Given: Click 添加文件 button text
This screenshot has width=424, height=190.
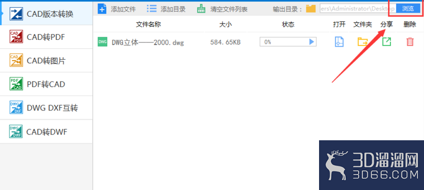Looking at the screenshot, I should pyautogui.click(x=123, y=9).
